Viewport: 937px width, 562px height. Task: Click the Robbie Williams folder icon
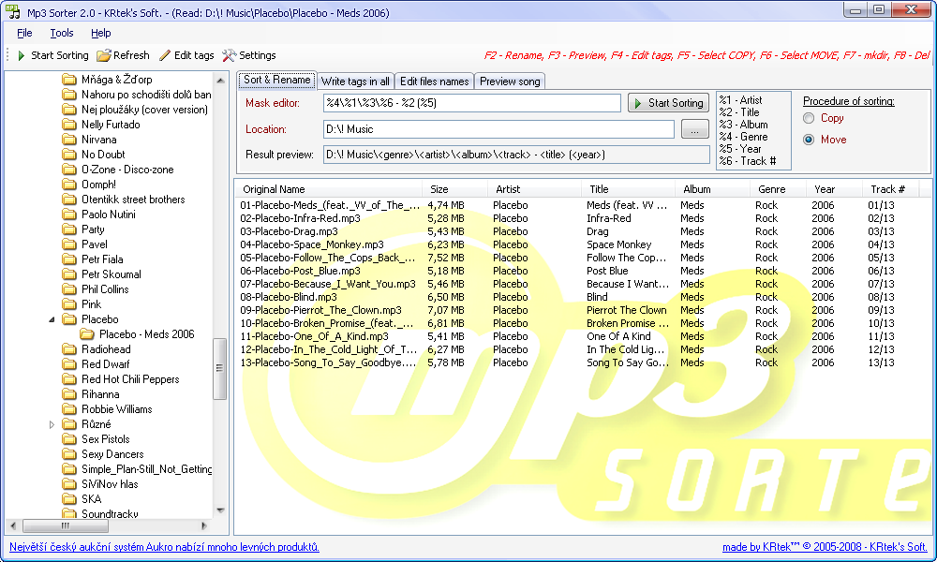pyautogui.click(x=69, y=409)
